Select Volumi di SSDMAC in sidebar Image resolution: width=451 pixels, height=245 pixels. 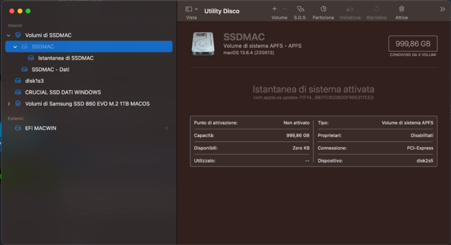pos(89,35)
